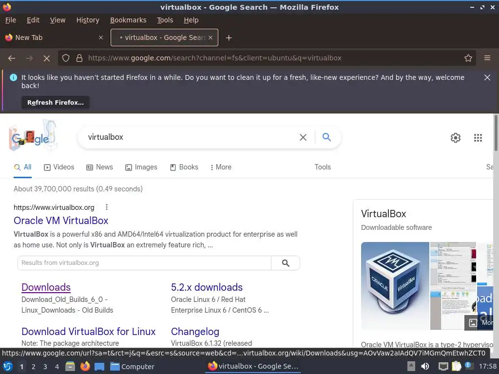The width and height of the screenshot is (499, 374).
Task: Select the Images search filter
Action: [x=141, y=168]
